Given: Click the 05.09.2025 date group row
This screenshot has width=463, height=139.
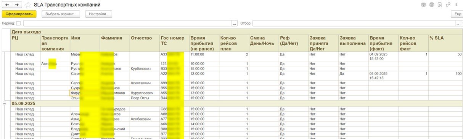Looking at the screenshot, I should coord(236,103).
